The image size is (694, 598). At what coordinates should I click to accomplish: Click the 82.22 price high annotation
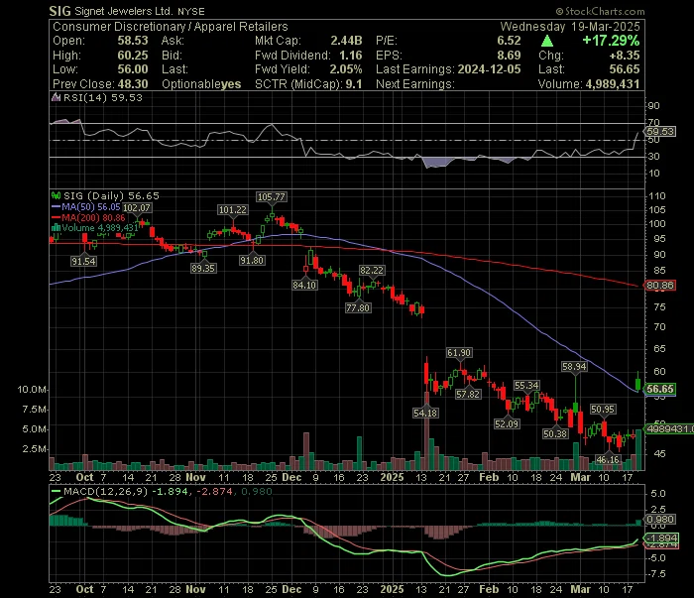pos(372,271)
